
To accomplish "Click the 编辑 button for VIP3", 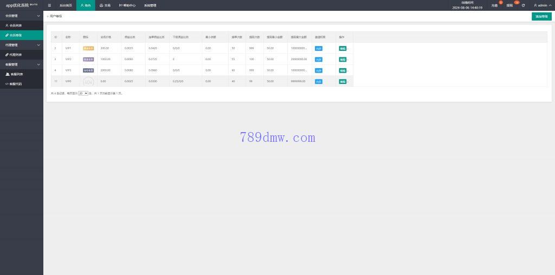I will [343, 70].
